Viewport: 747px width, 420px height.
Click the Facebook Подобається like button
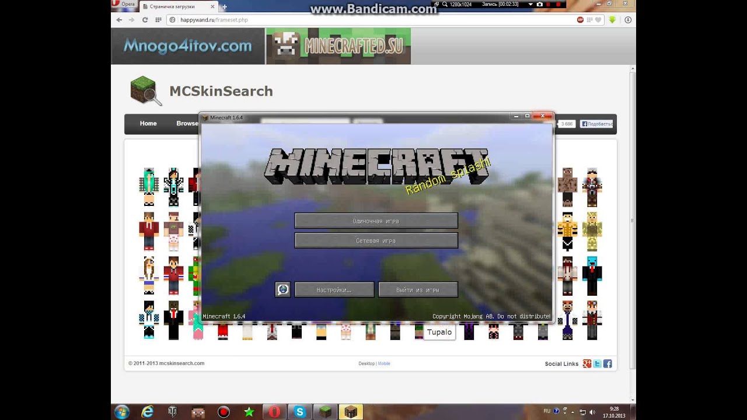[x=596, y=124]
